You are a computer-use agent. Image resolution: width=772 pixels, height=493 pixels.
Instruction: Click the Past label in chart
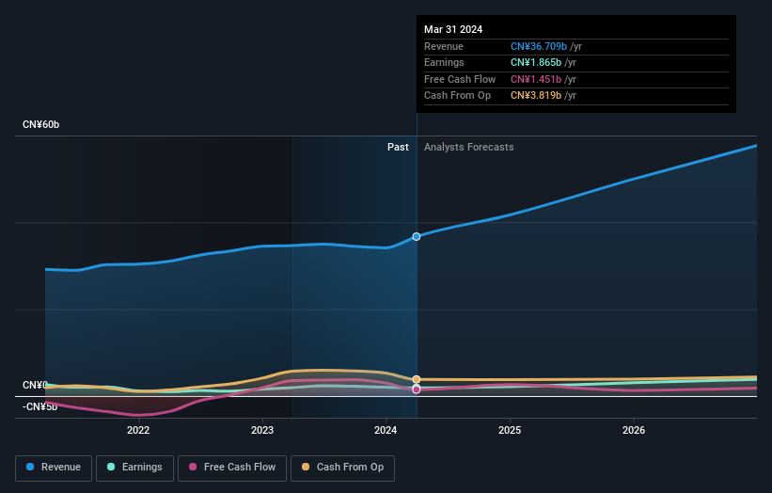pos(398,147)
